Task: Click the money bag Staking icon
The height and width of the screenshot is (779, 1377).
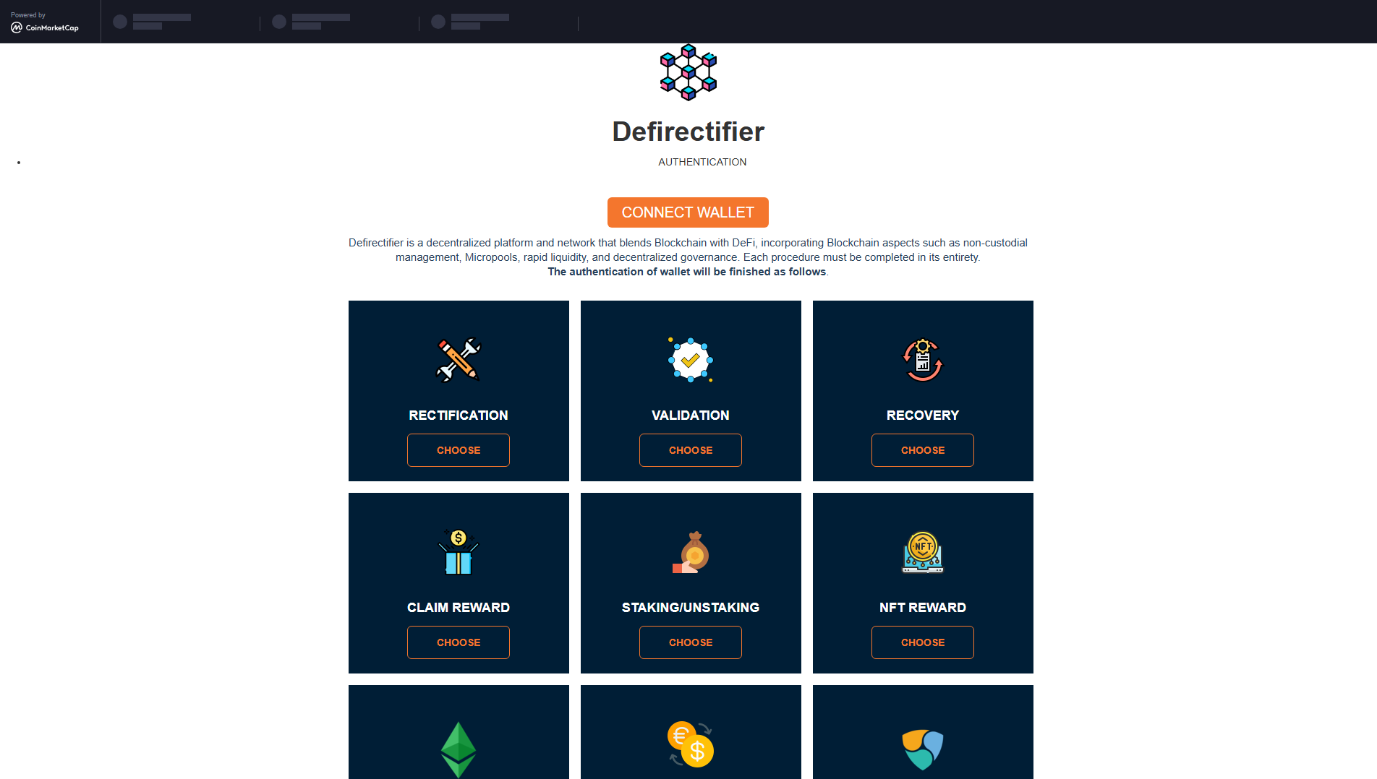Action: click(691, 552)
